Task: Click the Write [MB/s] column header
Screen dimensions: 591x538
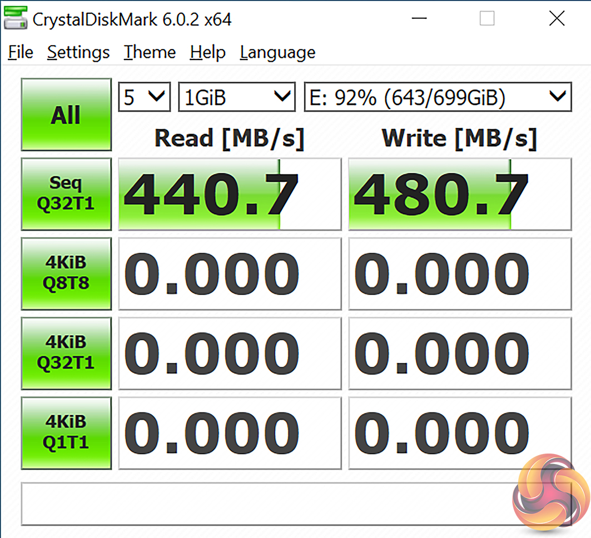Action: [x=459, y=138]
